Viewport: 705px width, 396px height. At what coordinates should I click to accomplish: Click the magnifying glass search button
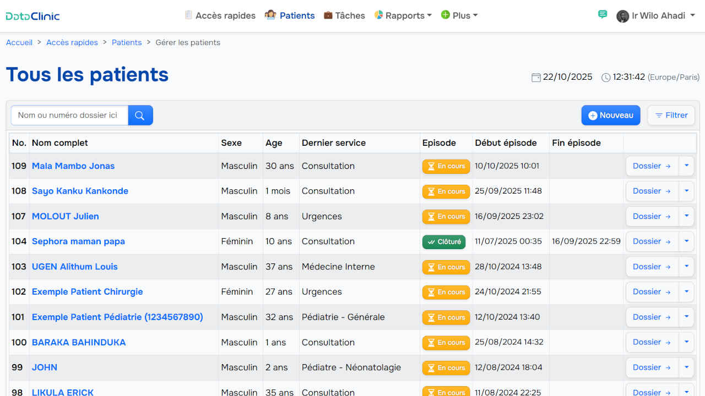coord(140,116)
